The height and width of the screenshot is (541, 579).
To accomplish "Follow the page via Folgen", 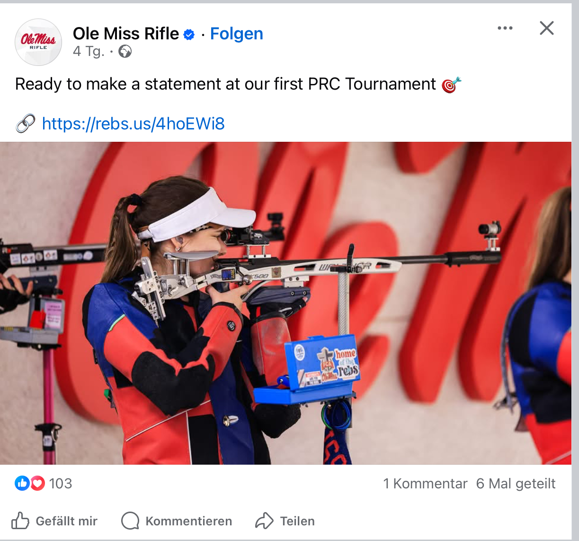I will 236,34.
